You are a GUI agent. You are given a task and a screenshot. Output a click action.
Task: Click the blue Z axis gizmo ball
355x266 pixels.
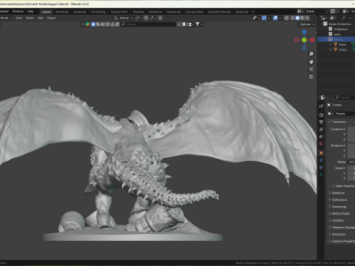[x=304, y=32]
